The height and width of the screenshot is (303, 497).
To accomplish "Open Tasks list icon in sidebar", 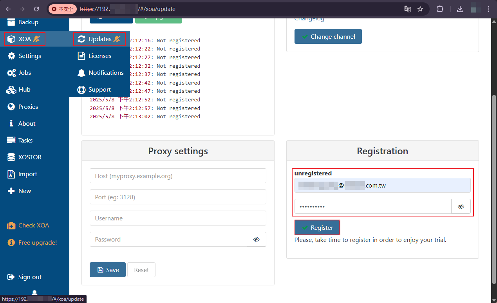I will coord(11,140).
